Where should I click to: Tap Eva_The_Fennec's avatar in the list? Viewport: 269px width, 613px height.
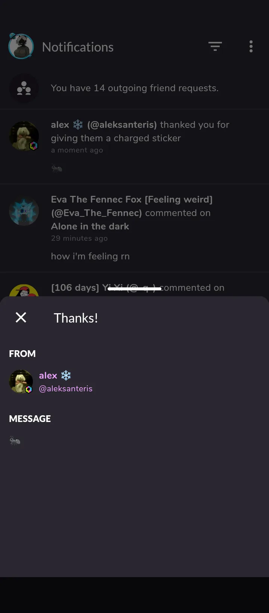tap(24, 211)
